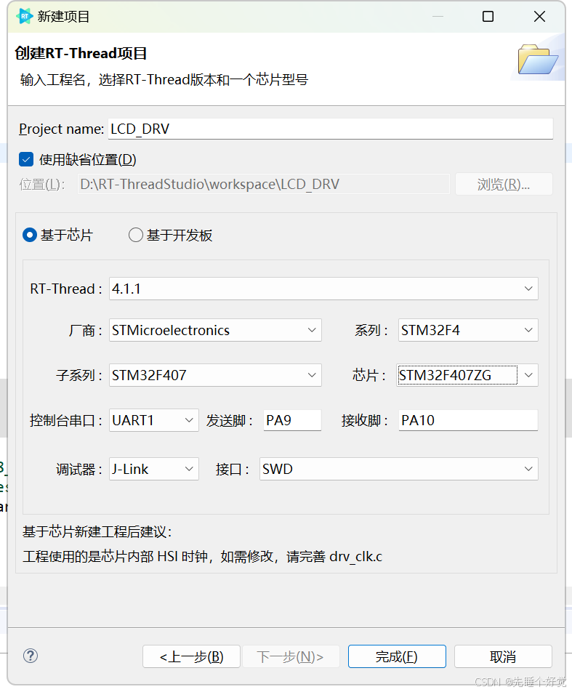Open the 接口 SWD dropdown

tap(399, 469)
